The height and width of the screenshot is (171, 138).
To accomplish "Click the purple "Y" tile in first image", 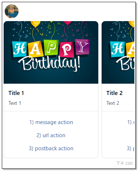I will pyautogui.click(x=82, y=47).
